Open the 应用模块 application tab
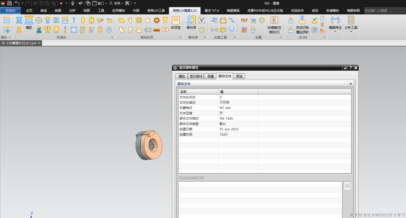The height and width of the screenshot is (218, 406). pos(119,11)
